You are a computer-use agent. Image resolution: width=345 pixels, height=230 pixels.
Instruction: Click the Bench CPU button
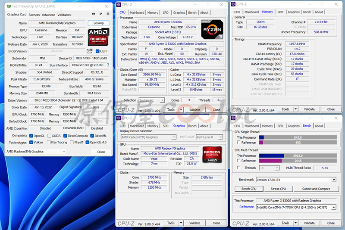coord(249,189)
